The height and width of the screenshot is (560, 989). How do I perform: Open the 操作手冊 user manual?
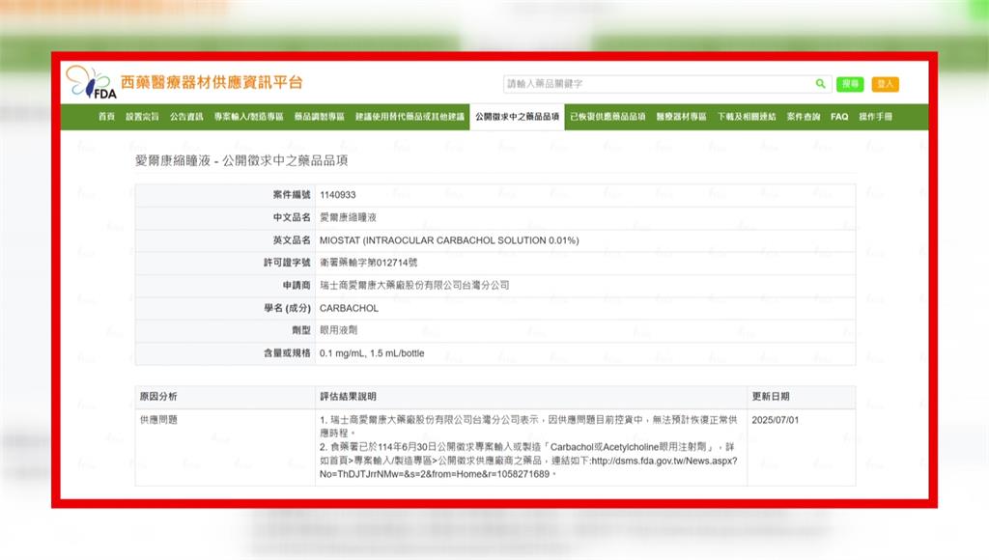point(875,117)
